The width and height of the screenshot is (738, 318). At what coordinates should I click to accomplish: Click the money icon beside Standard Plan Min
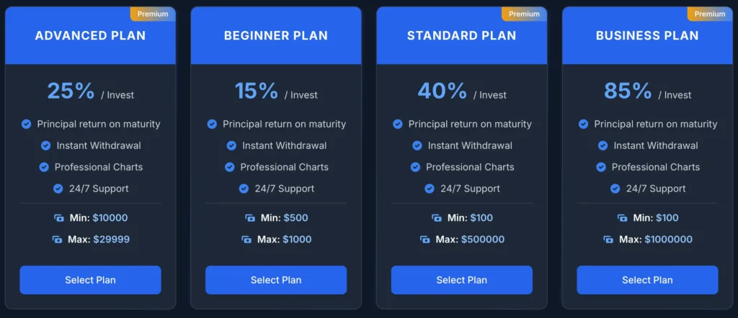(437, 218)
